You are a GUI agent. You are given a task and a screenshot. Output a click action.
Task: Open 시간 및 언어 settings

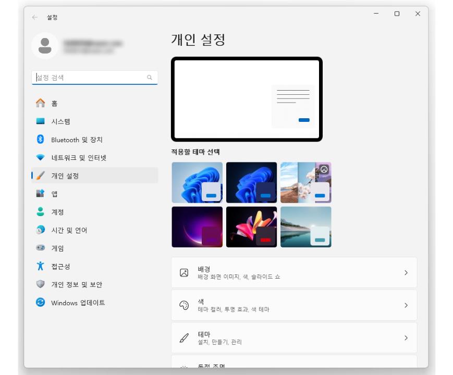[x=95, y=230]
